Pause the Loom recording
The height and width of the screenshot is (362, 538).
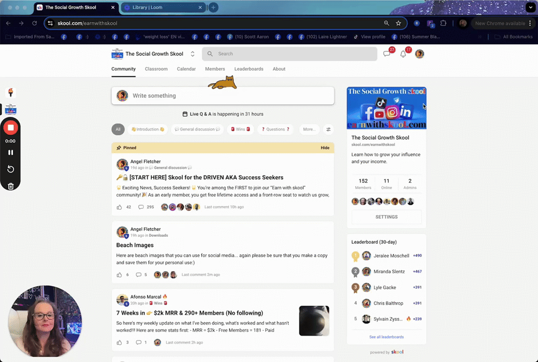[x=11, y=153]
